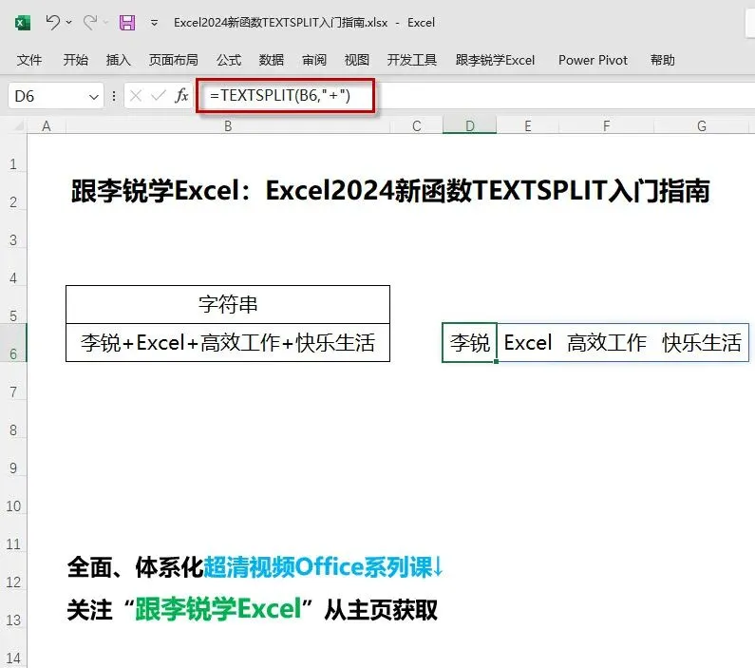Save the workbook with the floppy icon
Image resolution: width=755 pixels, height=668 pixels.
click(127, 23)
